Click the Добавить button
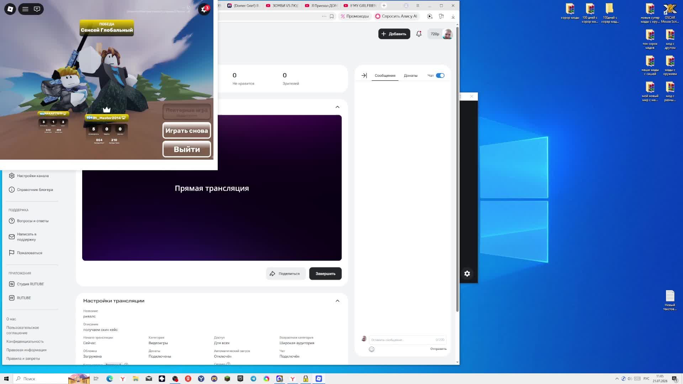Viewport: 683px width, 384px height. pyautogui.click(x=394, y=34)
